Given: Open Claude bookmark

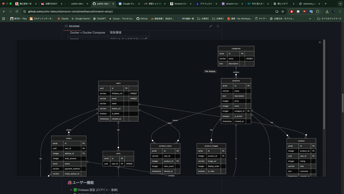Looking at the screenshot, I should click(63, 18).
